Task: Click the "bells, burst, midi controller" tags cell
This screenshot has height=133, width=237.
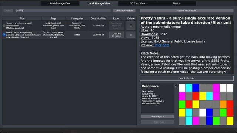Action: [x=53, y=25]
